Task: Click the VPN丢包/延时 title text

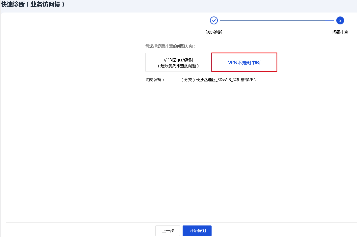Action: point(178,60)
